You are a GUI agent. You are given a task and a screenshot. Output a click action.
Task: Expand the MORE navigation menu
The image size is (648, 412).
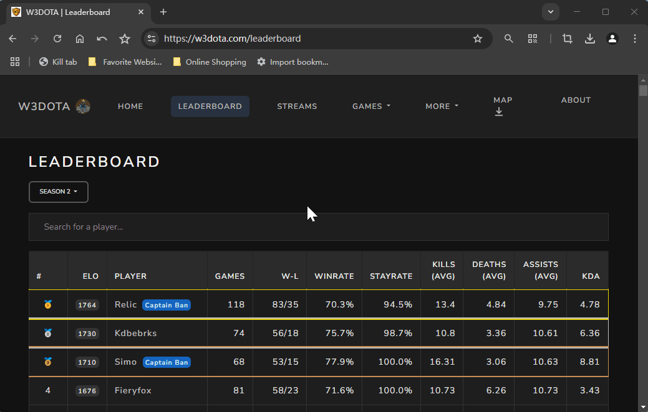[x=442, y=106]
